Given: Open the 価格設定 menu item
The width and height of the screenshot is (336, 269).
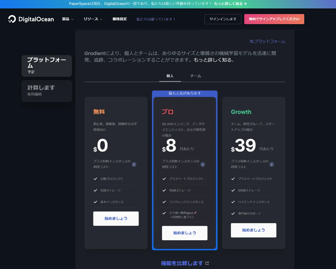Looking at the screenshot, I should 120,19.
